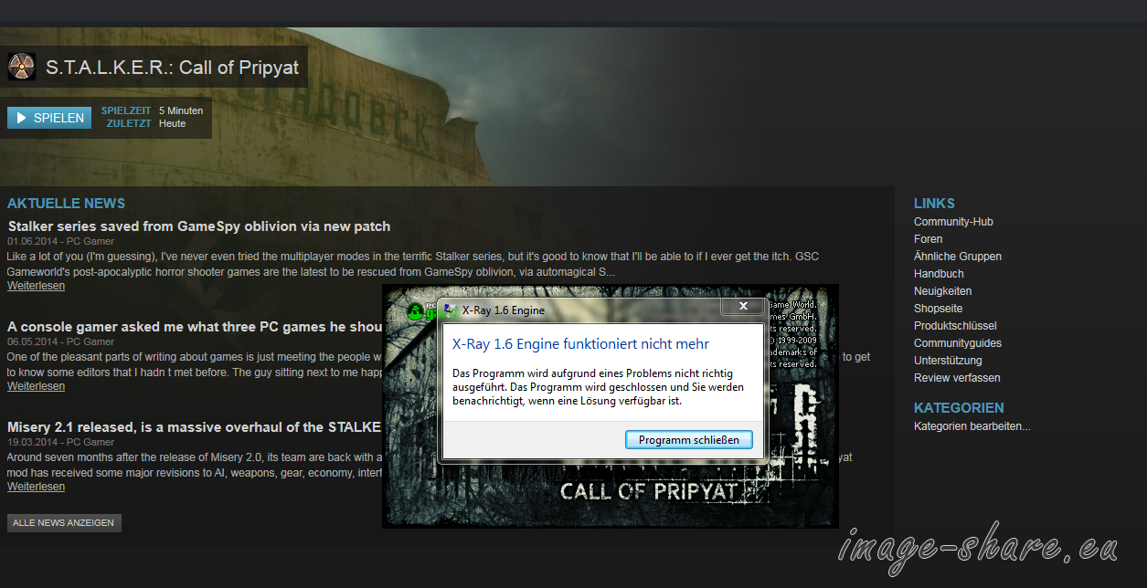Open the Neuigkeiten link

(942, 291)
